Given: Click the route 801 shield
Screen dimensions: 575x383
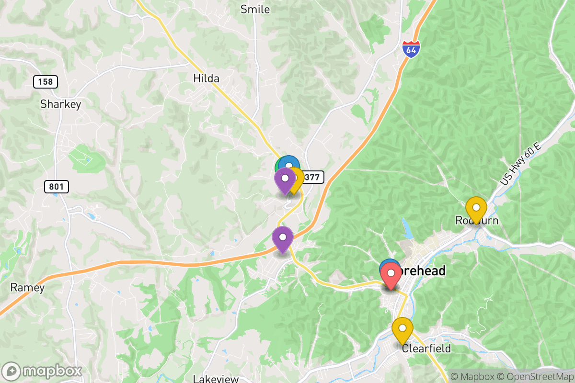Looking at the screenshot, I should [x=57, y=187].
